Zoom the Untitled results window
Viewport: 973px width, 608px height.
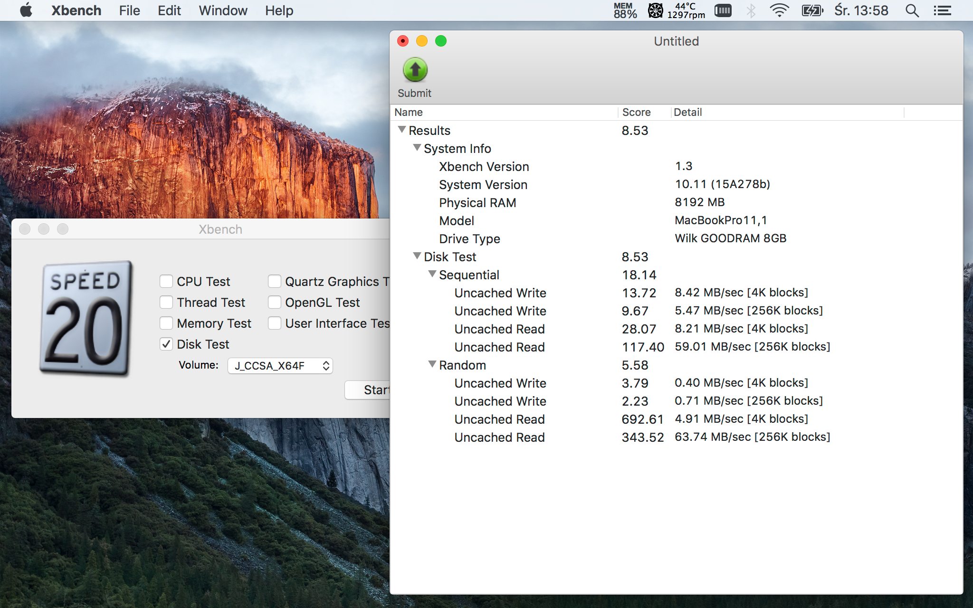(x=441, y=41)
